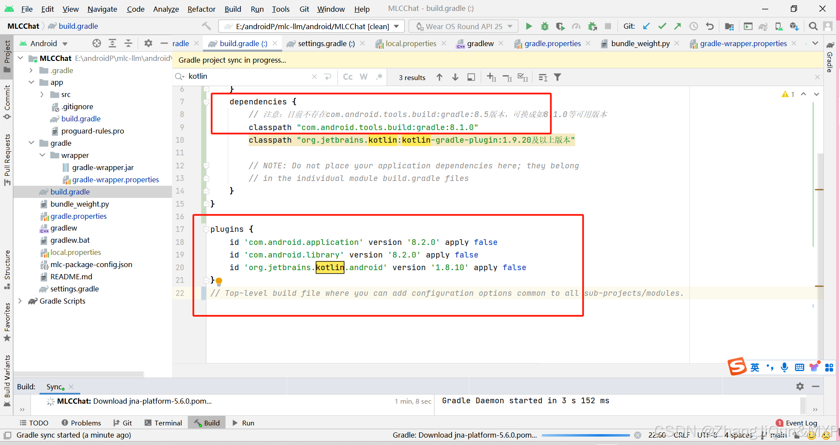Open Android project view dropdown
Viewport: 840px width, 445px height.
pos(44,43)
